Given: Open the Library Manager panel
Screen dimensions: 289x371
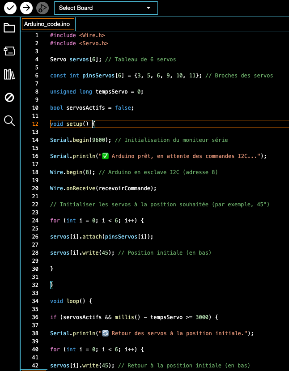Looking at the screenshot, I should (x=9, y=74).
